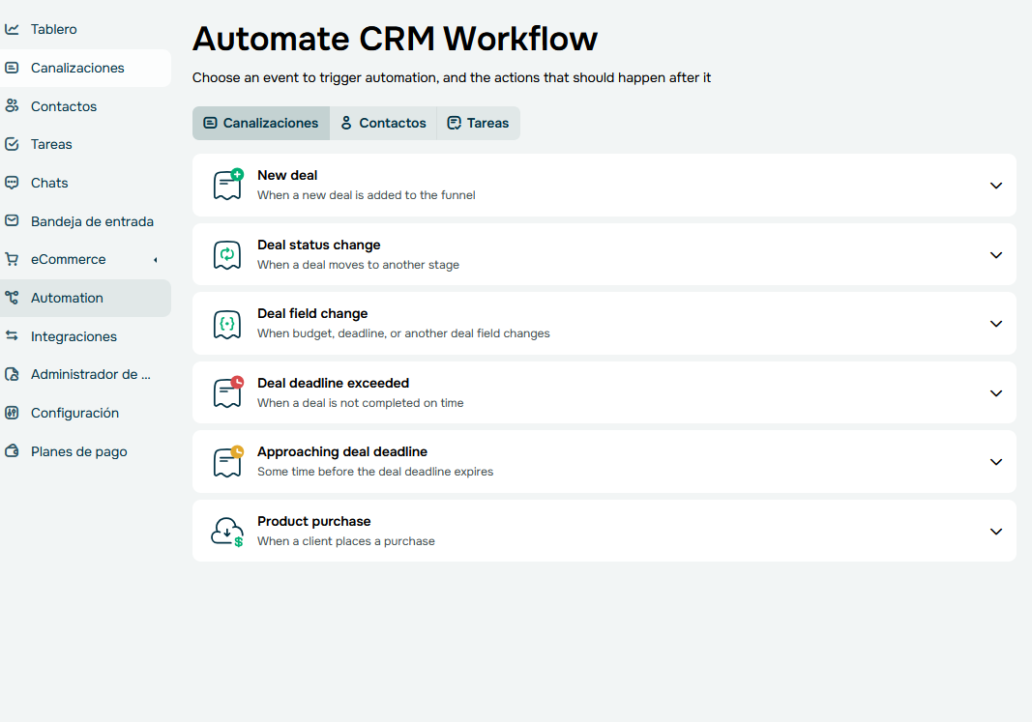Image resolution: width=1032 pixels, height=722 pixels.
Task: Click the Configuración sliders icon
Action: [x=12, y=413]
